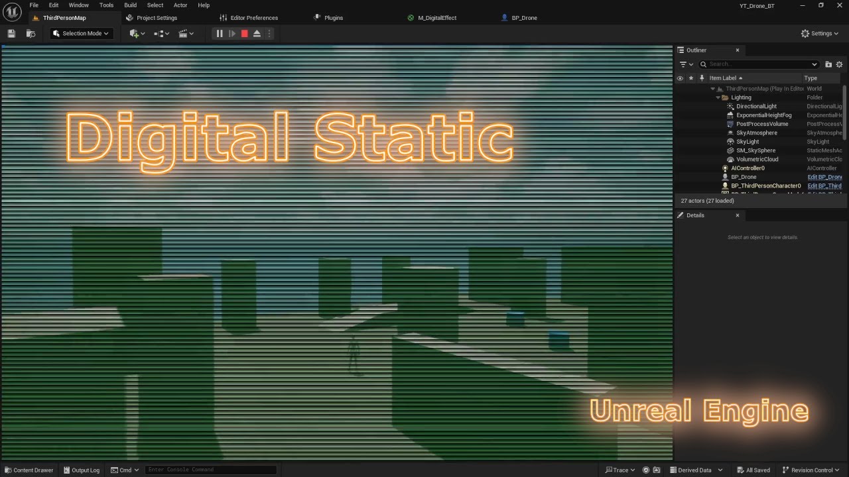Open the Actor menu
Viewport: 849px width, 477px height.
[x=180, y=5]
